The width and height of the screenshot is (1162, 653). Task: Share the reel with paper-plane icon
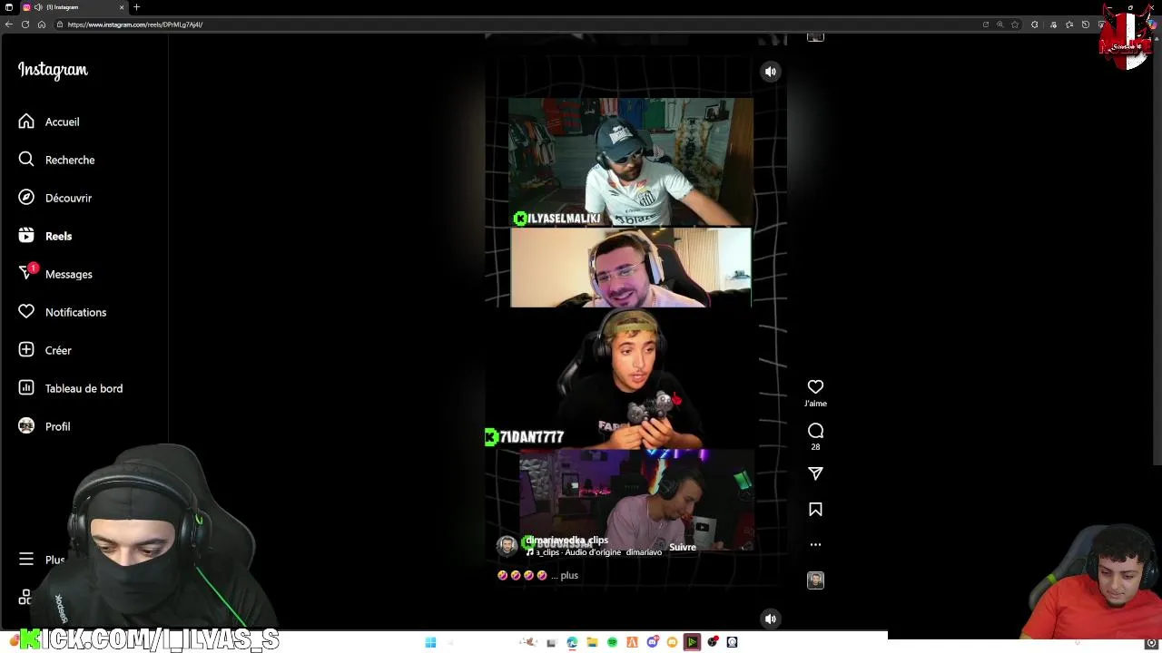815,473
